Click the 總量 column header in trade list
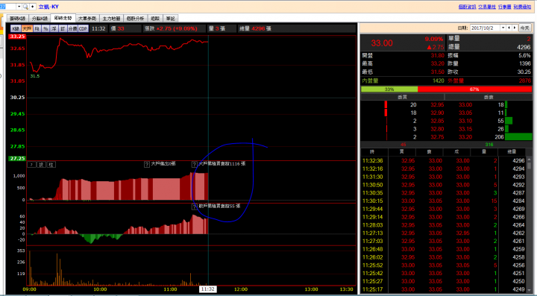This screenshot has height=296, width=537. click(x=512, y=151)
